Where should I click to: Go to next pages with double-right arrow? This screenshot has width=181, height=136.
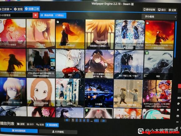103,121
